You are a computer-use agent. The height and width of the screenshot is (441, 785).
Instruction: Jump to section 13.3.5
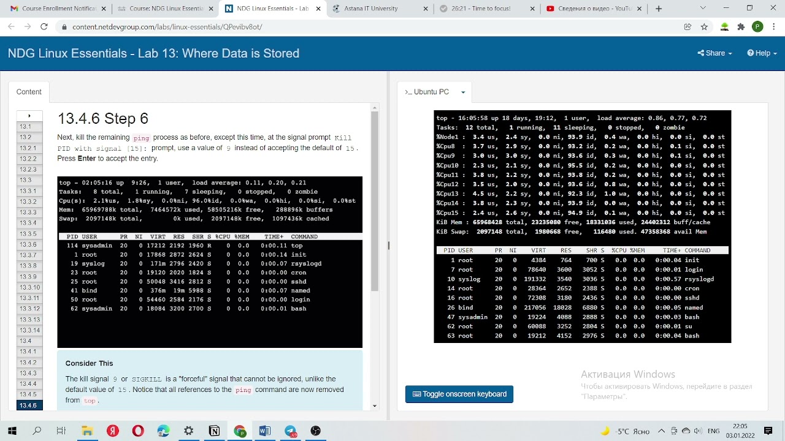[29, 233]
